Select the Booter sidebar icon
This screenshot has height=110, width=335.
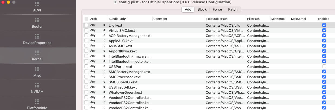(37, 20)
